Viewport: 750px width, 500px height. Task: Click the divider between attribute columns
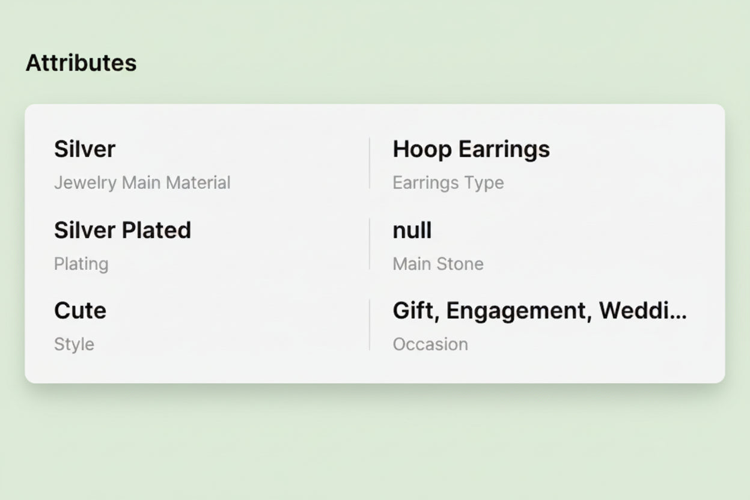[x=369, y=243]
